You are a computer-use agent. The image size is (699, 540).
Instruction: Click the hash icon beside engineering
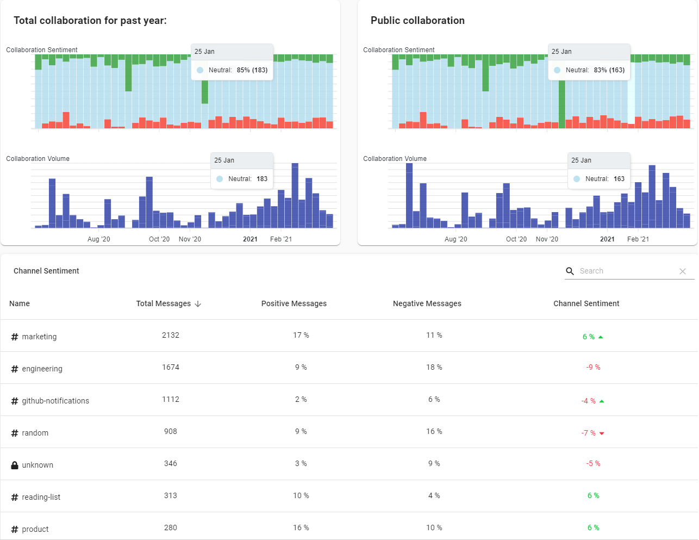tap(15, 369)
